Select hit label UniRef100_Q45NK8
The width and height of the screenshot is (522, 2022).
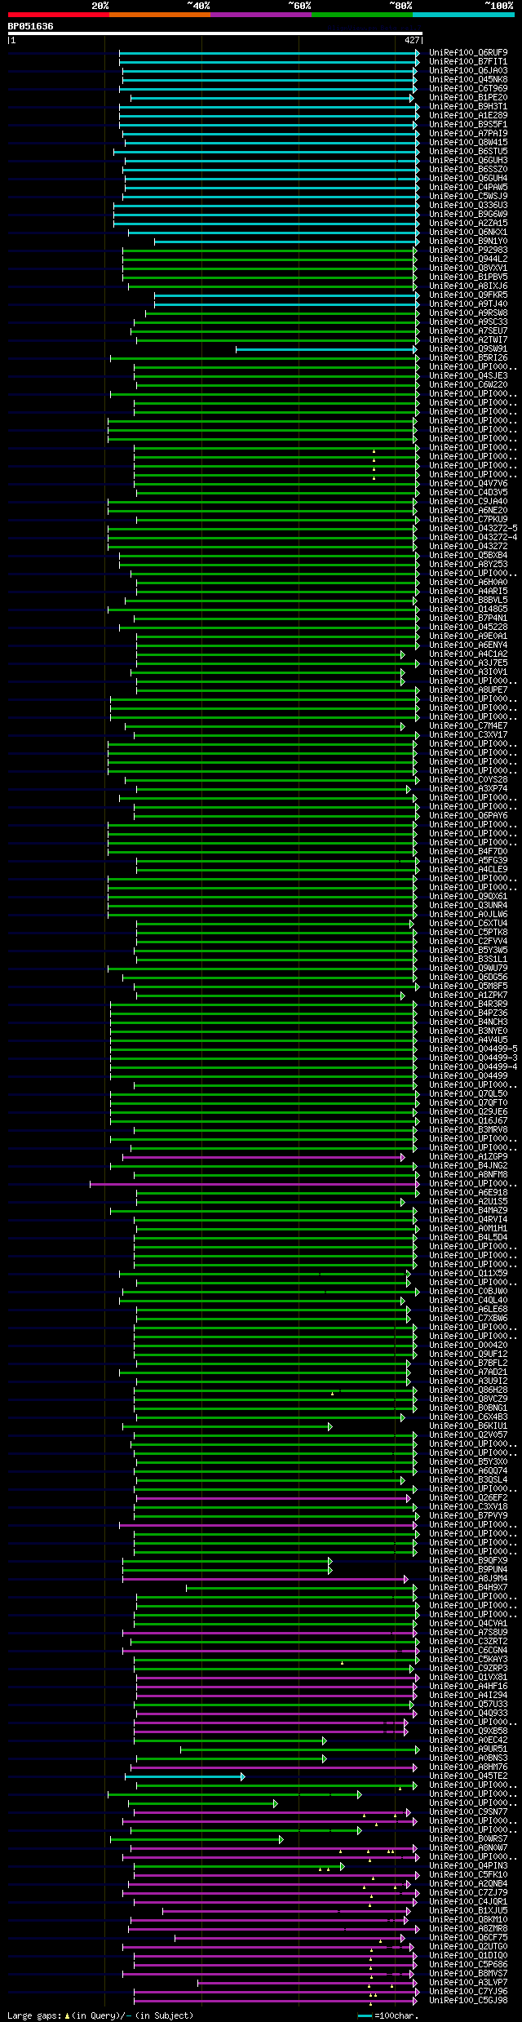[x=468, y=79]
